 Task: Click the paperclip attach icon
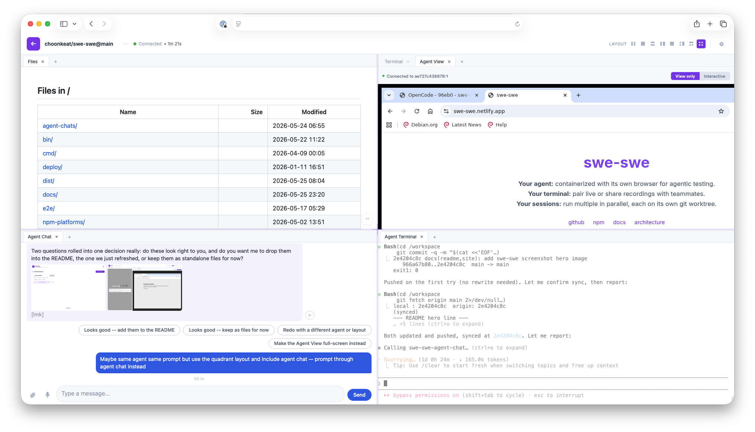click(33, 395)
